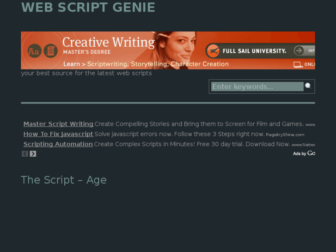The height and width of the screenshot is (252, 336).
Task: Click the document scroll icon in banner
Action: (50, 51)
